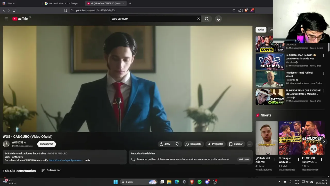This screenshot has width=330, height=186.
Task: Open the #WOS hashtag link
Action: (x=51, y=153)
